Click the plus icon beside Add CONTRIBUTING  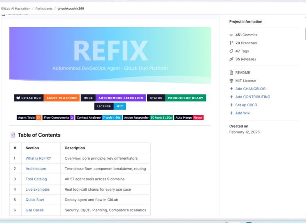231,97
